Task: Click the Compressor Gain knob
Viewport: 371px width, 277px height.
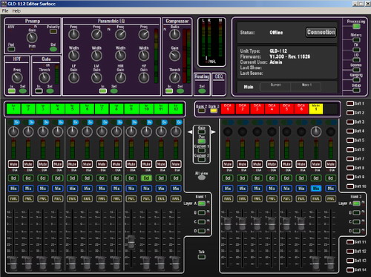Action: coord(174,56)
